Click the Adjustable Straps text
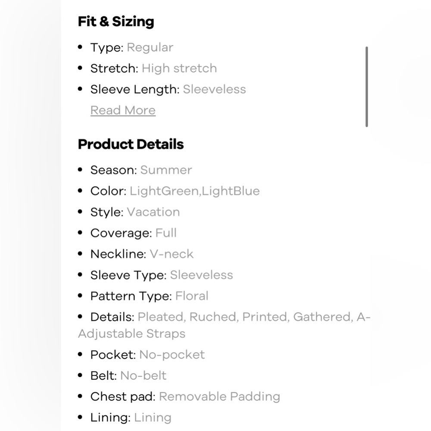The height and width of the screenshot is (431, 431). (x=131, y=334)
